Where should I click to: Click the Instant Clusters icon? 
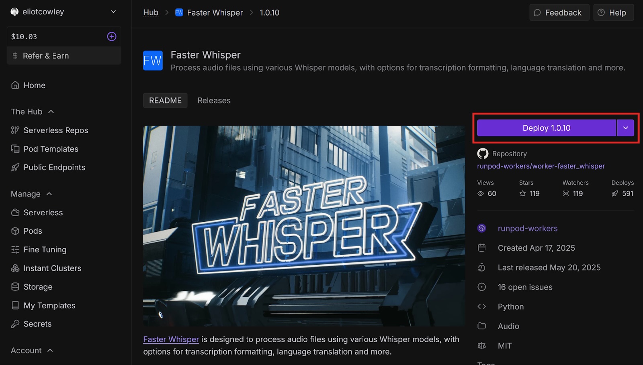click(x=15, y=268)
